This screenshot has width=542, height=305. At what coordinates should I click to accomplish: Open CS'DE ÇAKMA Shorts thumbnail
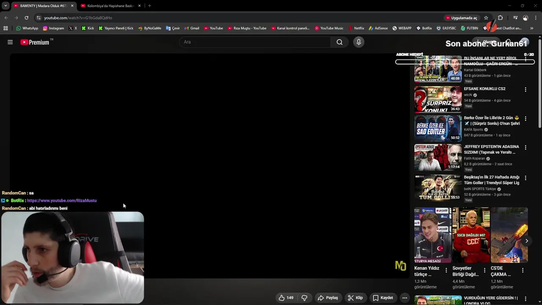pos(509,235)
